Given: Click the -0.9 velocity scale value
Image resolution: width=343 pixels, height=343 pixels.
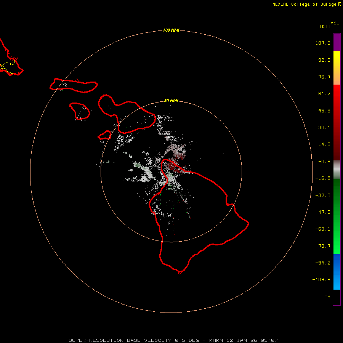Looking at the screenshot, I should [x=324, y=162].
